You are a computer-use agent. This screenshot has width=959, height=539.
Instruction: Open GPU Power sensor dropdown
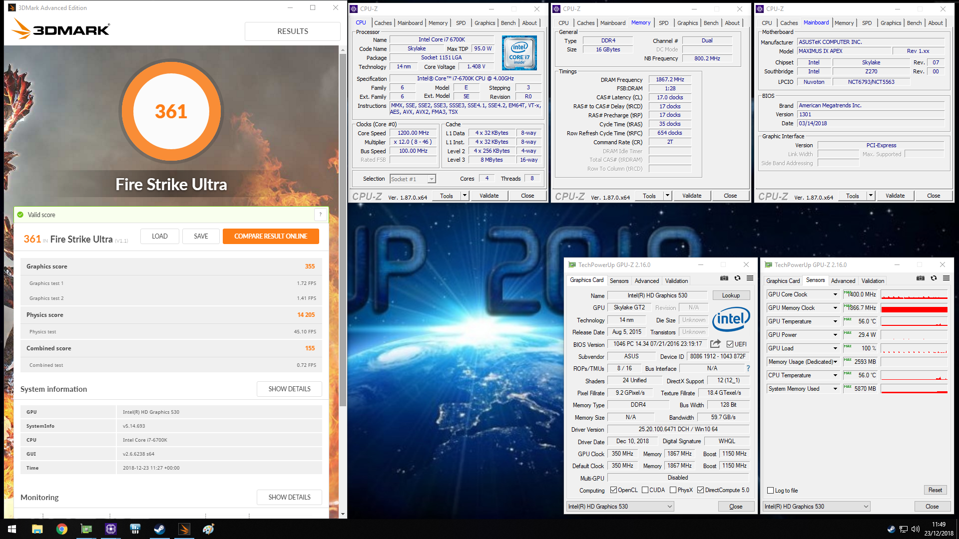click(835, 335)
